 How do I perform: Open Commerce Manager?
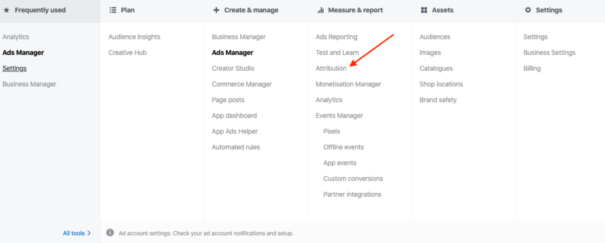(x=242, y=84)
